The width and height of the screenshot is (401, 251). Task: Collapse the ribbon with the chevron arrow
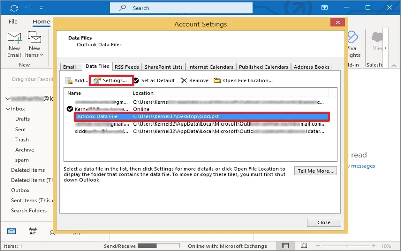click(394, 66)
